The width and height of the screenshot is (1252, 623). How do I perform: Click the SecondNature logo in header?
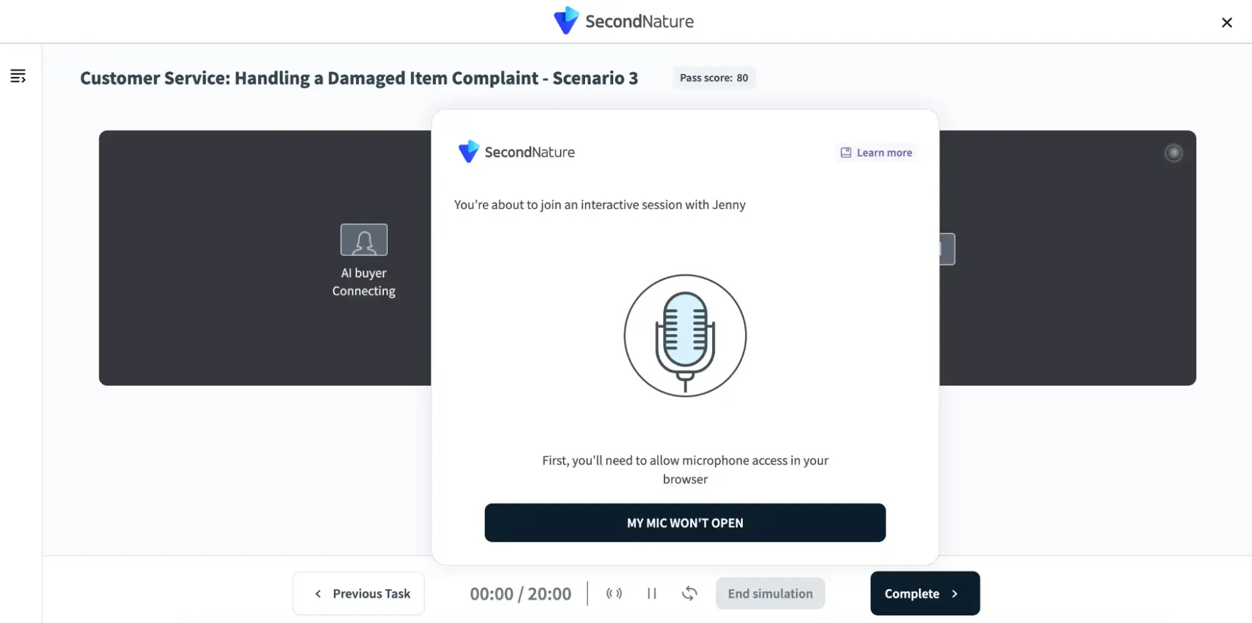[623, 21]
